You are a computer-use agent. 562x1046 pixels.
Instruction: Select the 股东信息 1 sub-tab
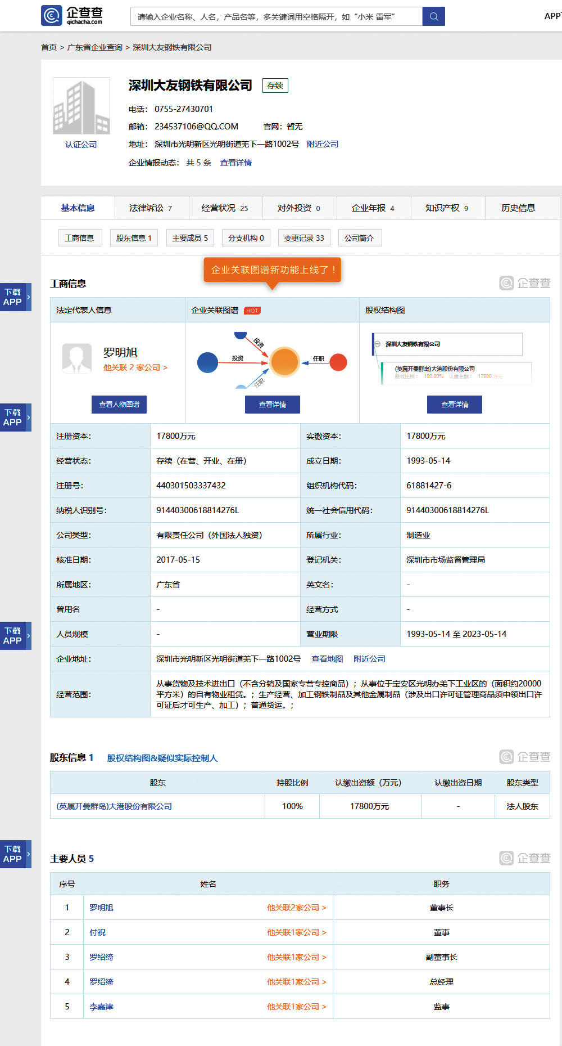point(134,238)
